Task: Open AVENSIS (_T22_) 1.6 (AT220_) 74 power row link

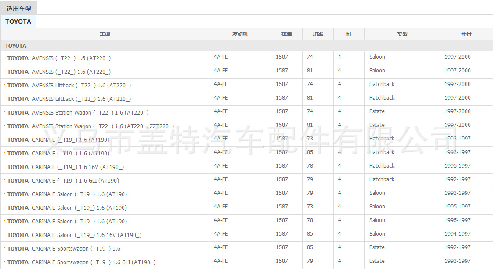Action: coord(59,58)
